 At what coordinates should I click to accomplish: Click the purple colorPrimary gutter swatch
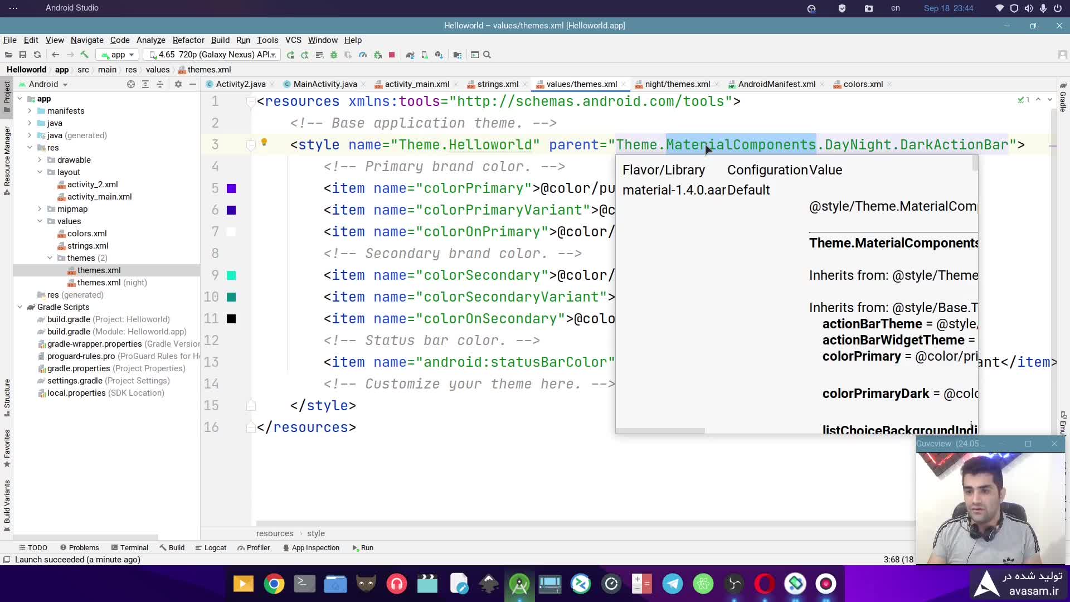point(231,188)
